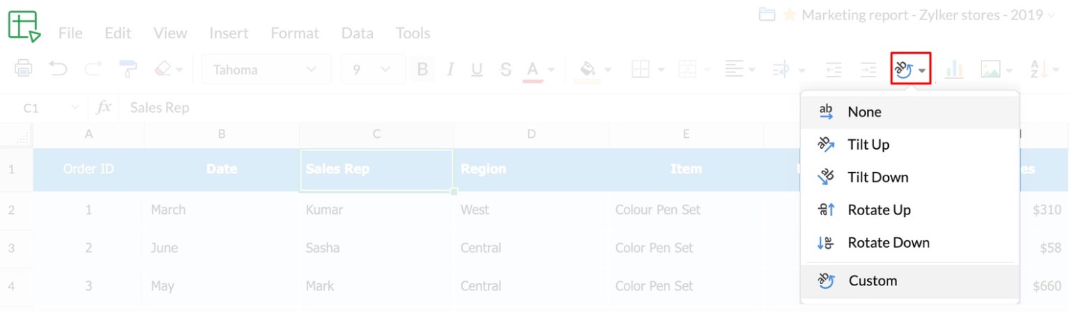Click the Custom rotation option
The image size is (1070, 314).
click(872, 281)
